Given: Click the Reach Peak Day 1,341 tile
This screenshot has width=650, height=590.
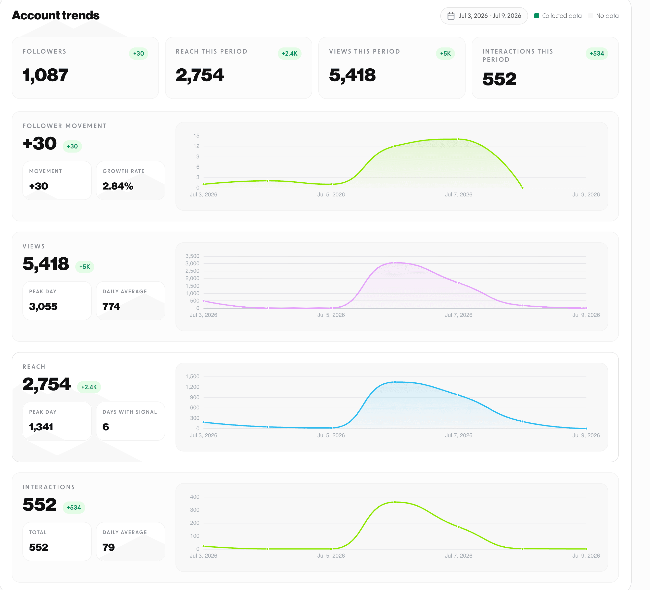Looking at the screenshot, I should pos(57,421).
